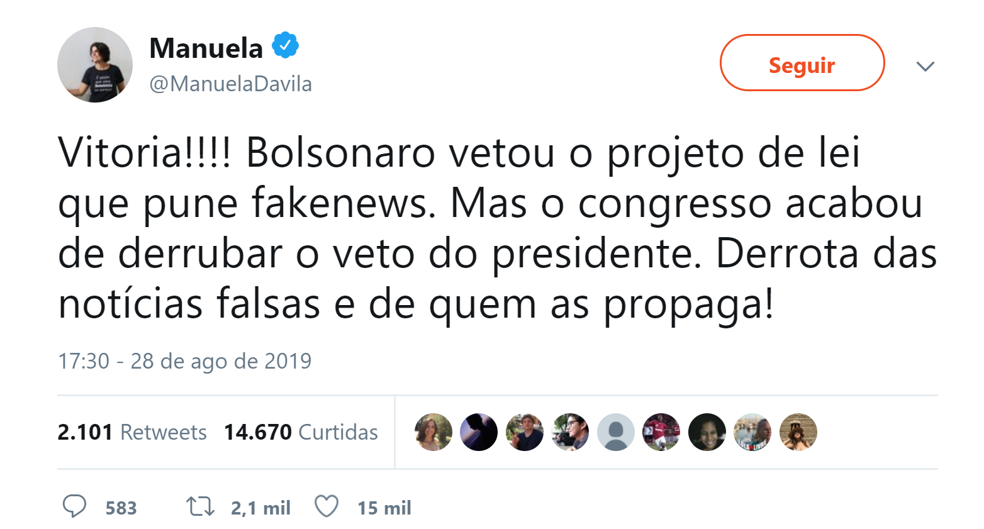This screenshot has height=529, width=984.
Task: Open the first liker avatar in the row
Action: pos(433,432)
